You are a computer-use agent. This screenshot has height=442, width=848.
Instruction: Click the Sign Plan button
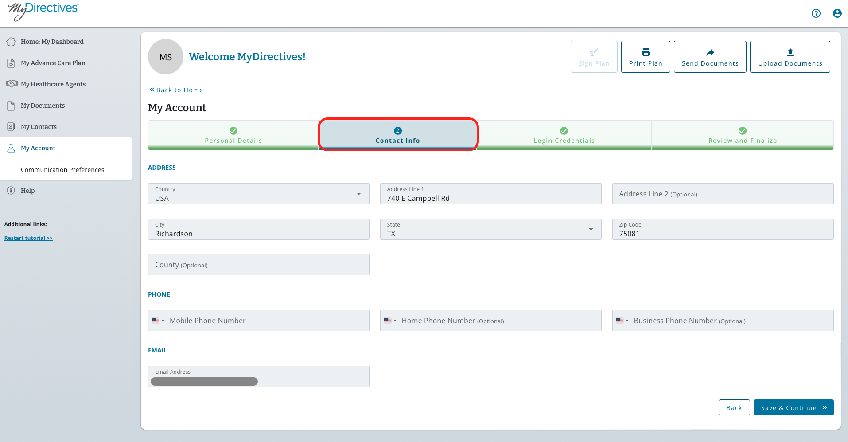(x=594, y=57)
